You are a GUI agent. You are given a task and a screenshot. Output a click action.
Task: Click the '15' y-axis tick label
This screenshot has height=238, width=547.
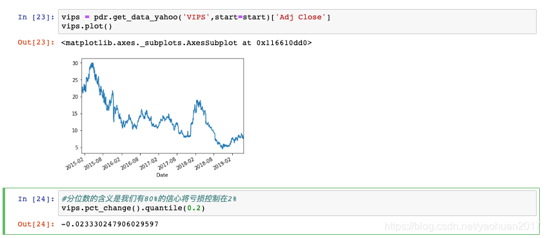click(x=75, y=114)
